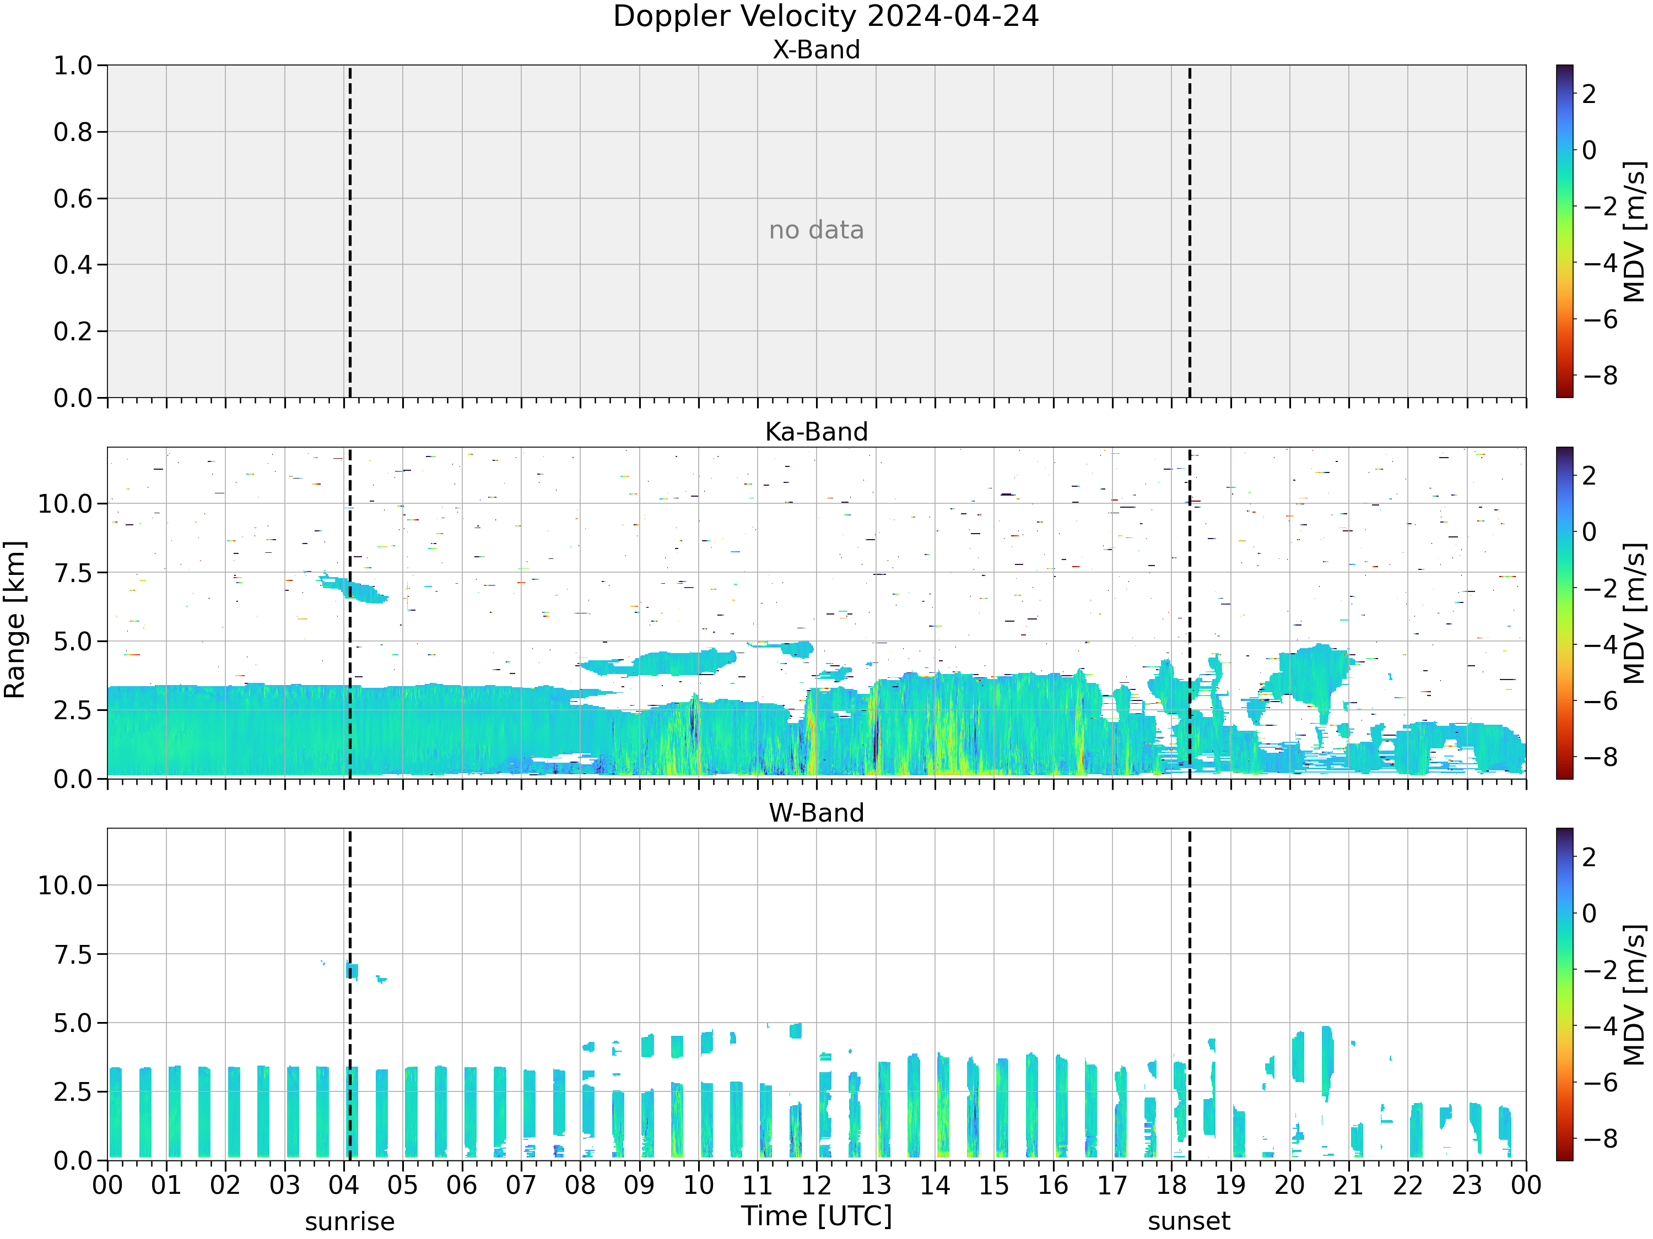Image resolution: width=1653 pixels, height=1239 pixels.
Task: Click the X-Band colorbar MDV [m/s] label
Action: click(x=1635, y=231)
